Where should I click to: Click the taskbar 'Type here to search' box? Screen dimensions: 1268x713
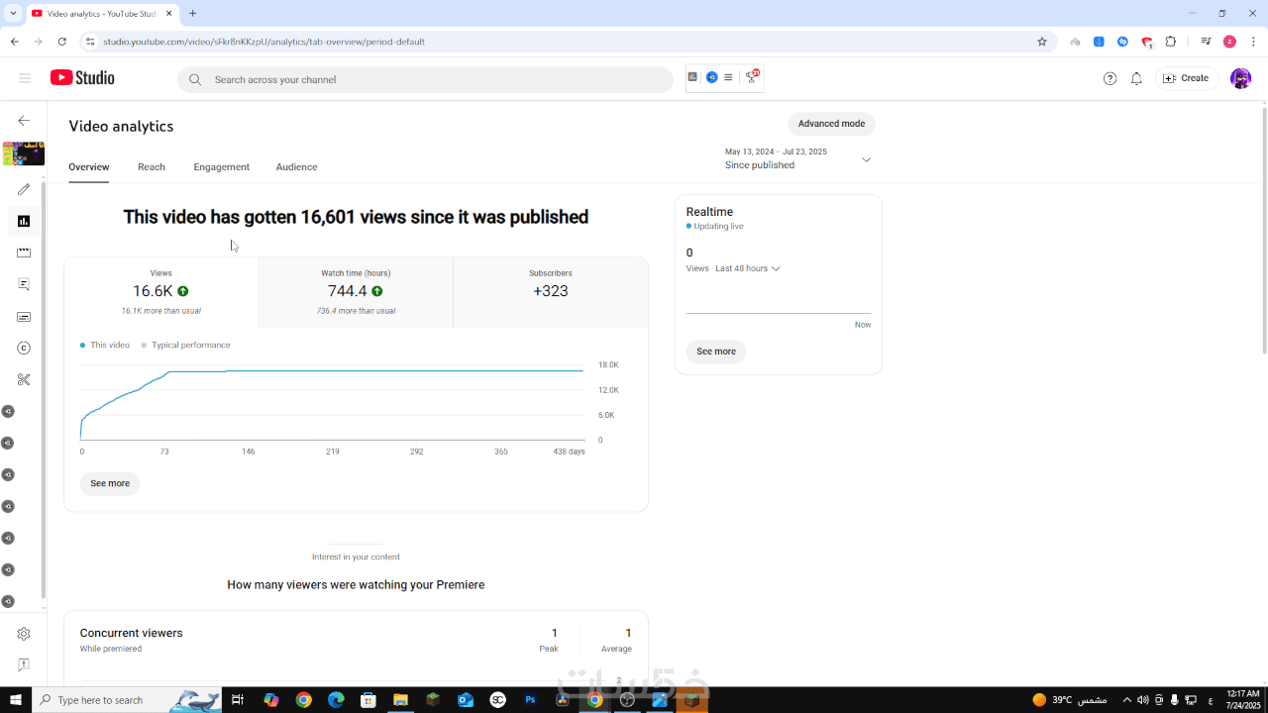tap(127, 700)
